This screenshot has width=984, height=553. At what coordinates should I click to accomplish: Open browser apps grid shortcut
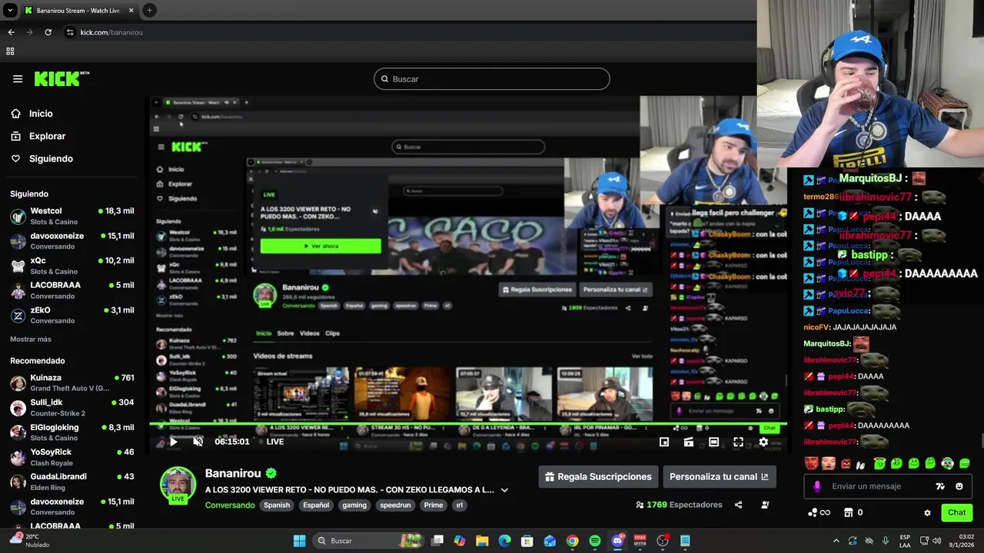click(x=10, y=51)
